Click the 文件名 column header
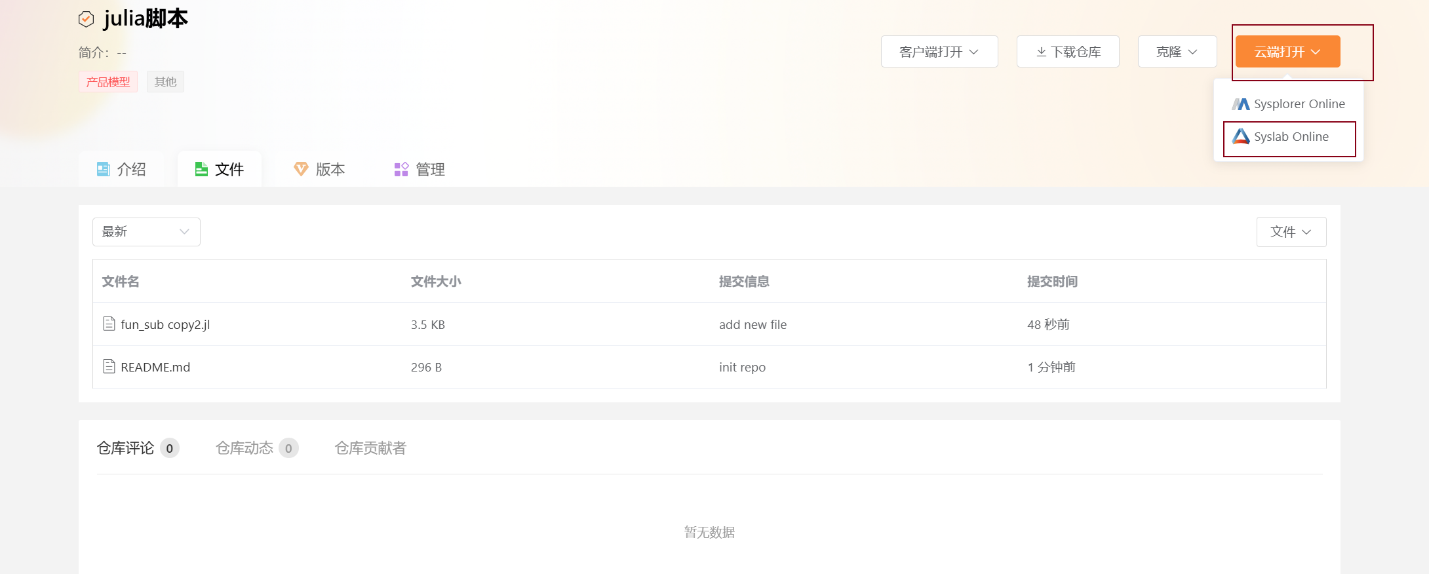Screen dimensions: 1429x574 coord(121,281)
